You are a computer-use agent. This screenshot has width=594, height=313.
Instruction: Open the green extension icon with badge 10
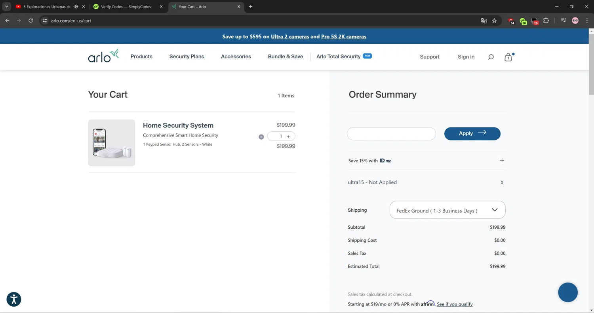tap(523, 21)
